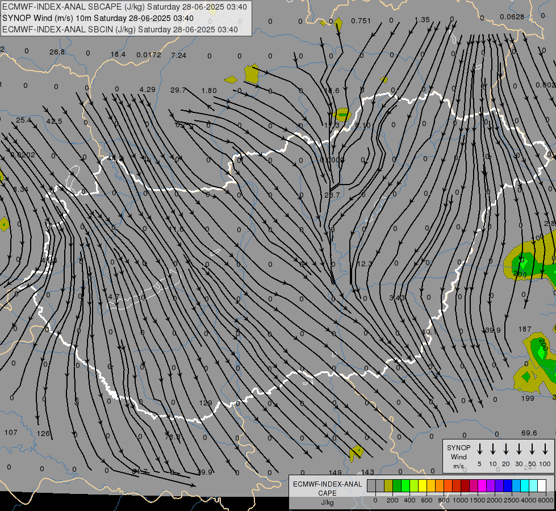The width and height of the screenshot is (556, 511).
Task: Click the SBCIN title line
Action: tap(120, 30)
